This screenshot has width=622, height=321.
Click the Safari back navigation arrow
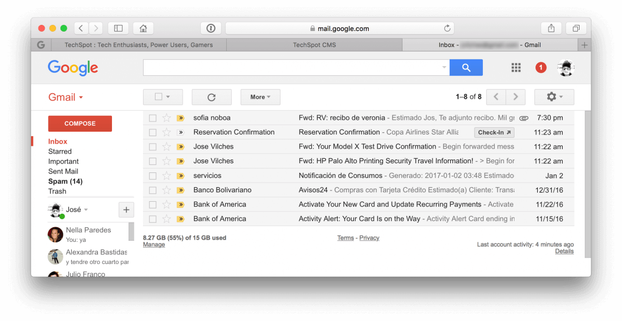pos(81,28)
